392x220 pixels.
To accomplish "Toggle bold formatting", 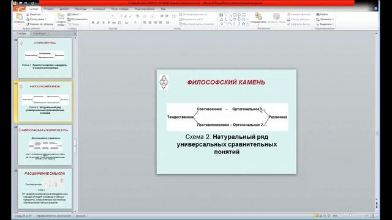I will [93, 23].
